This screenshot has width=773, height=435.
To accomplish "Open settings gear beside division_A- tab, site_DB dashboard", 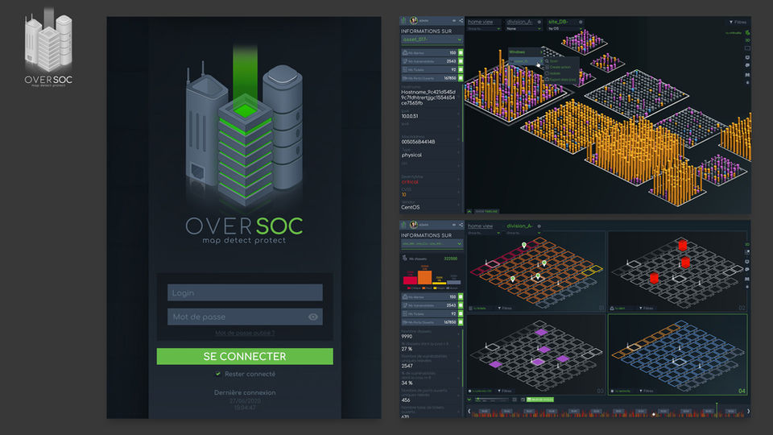I will [539, 22].
